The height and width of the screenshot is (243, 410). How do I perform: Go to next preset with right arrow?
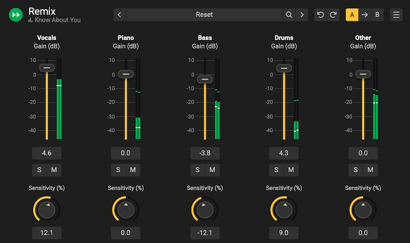302,15
